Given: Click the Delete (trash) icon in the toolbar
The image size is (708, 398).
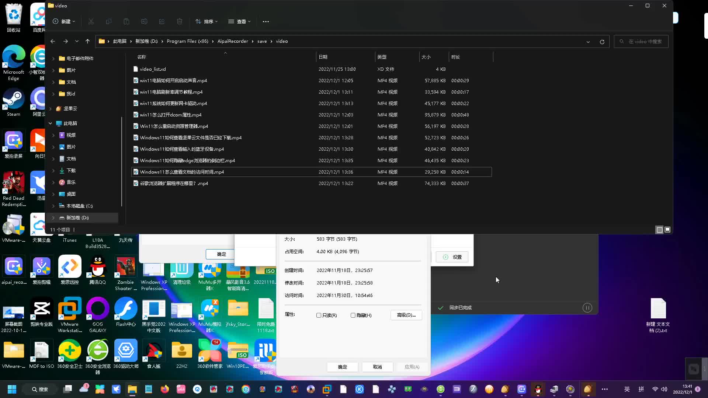Looking at the screenshot, I should pyautogui.click(x=180, y=21).
